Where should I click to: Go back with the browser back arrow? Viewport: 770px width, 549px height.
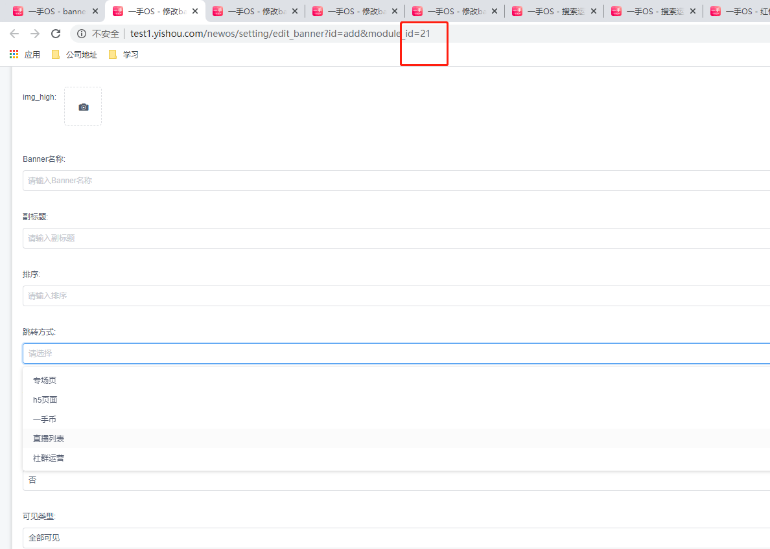tap(14, 34)
